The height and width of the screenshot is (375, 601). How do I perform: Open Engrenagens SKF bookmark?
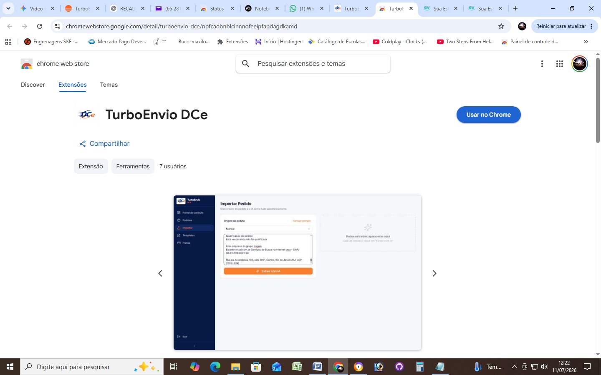tap(51, 42)
